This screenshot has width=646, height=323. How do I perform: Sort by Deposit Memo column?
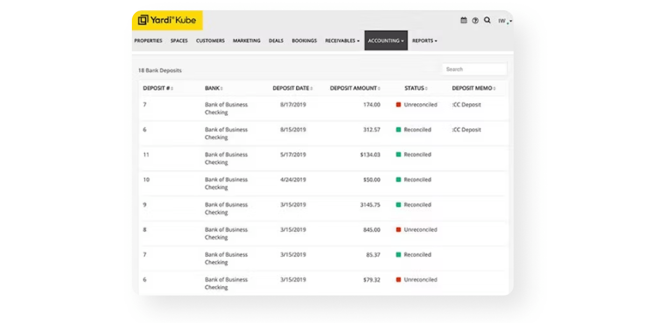[x=473, y=88]
